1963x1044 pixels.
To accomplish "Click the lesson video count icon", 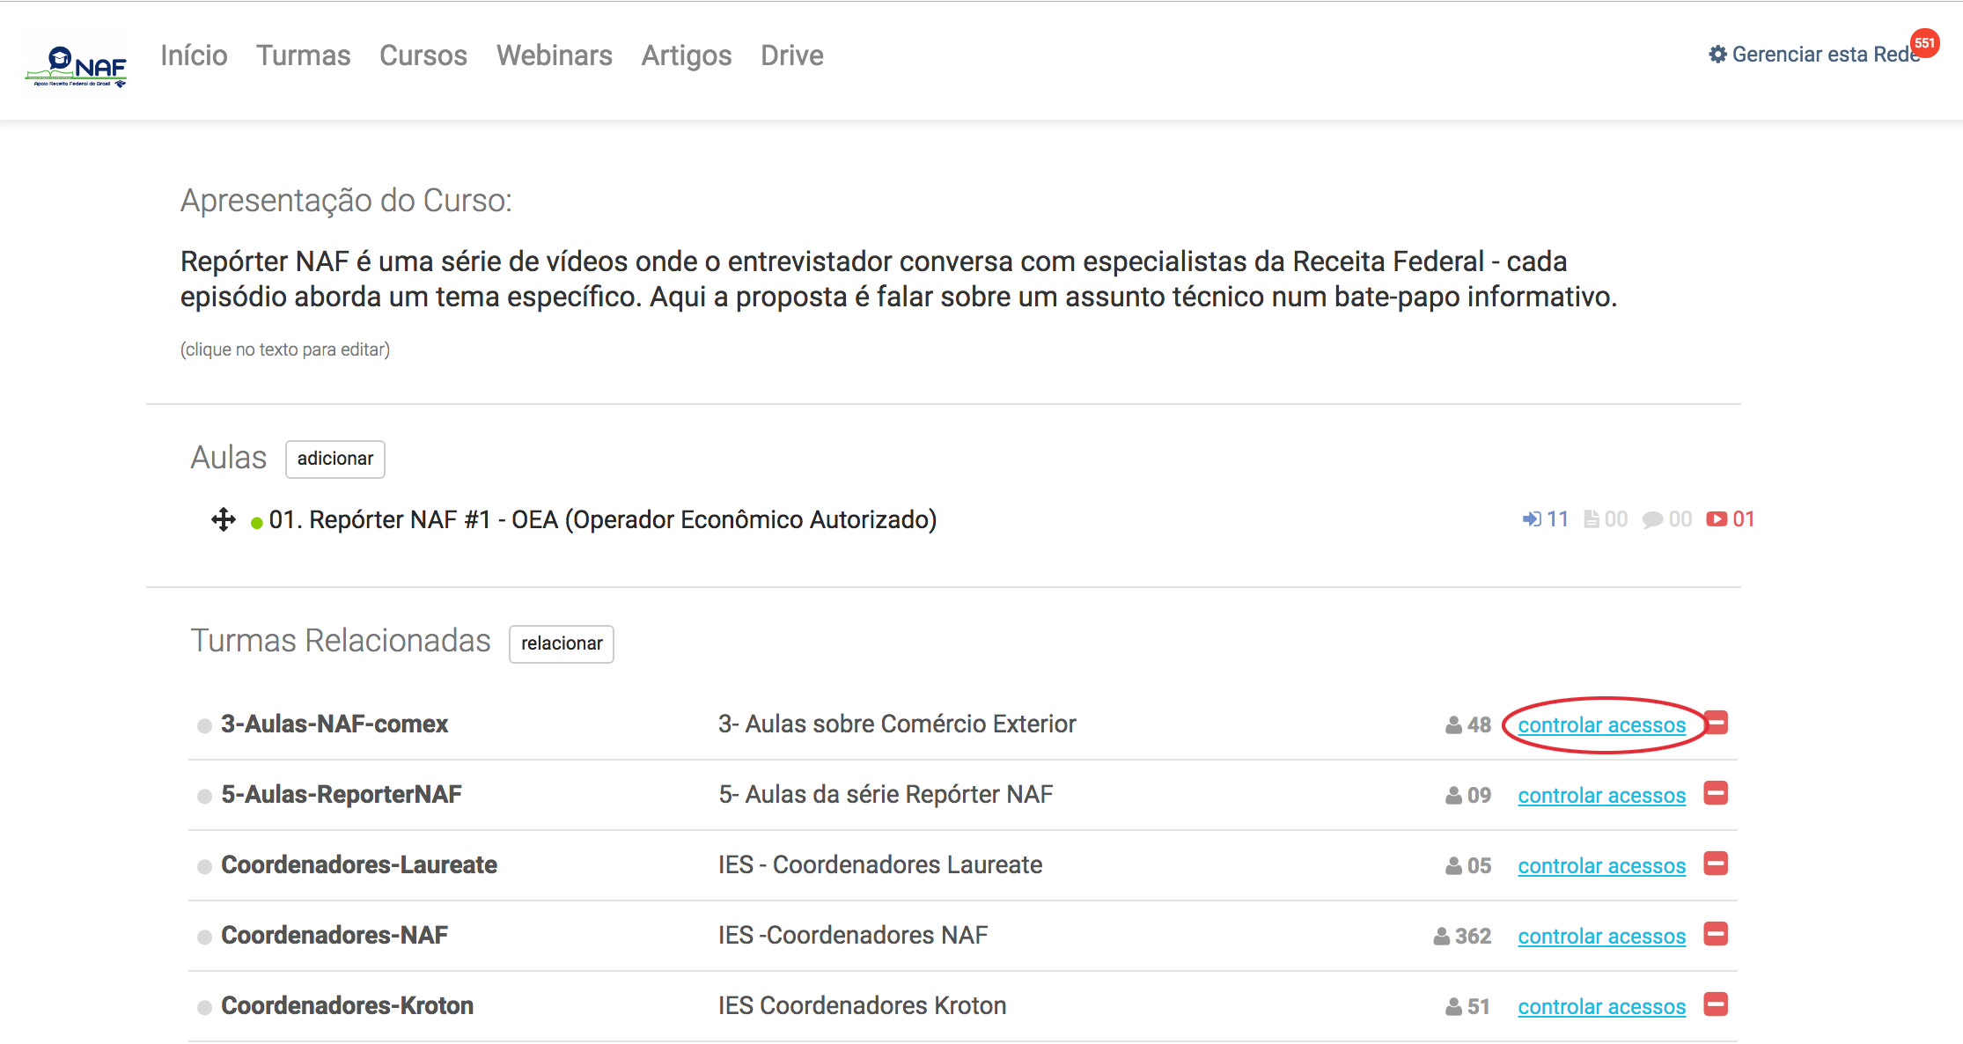I will 1717,519.
